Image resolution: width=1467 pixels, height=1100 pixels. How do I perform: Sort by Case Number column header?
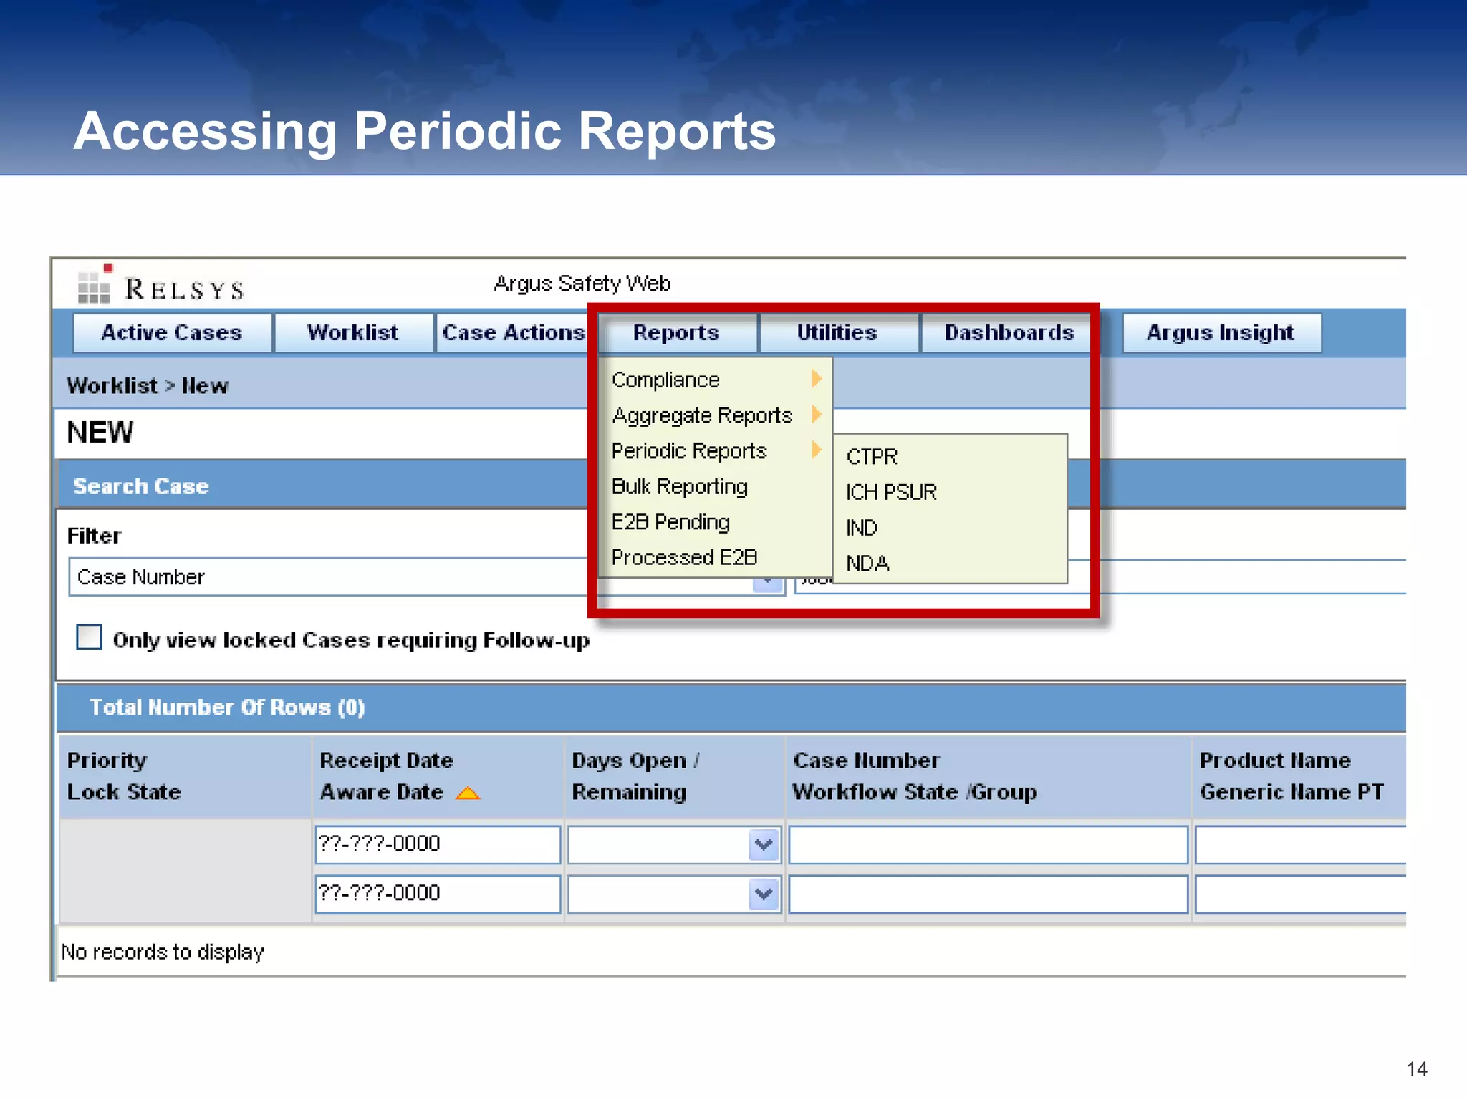[x=866, y=761]
